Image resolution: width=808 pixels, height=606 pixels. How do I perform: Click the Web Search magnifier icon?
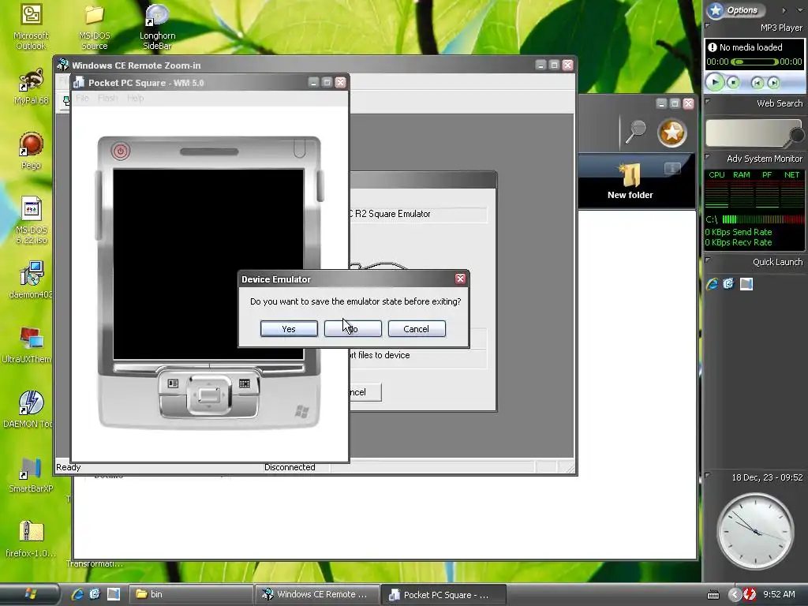pos(797,135)
